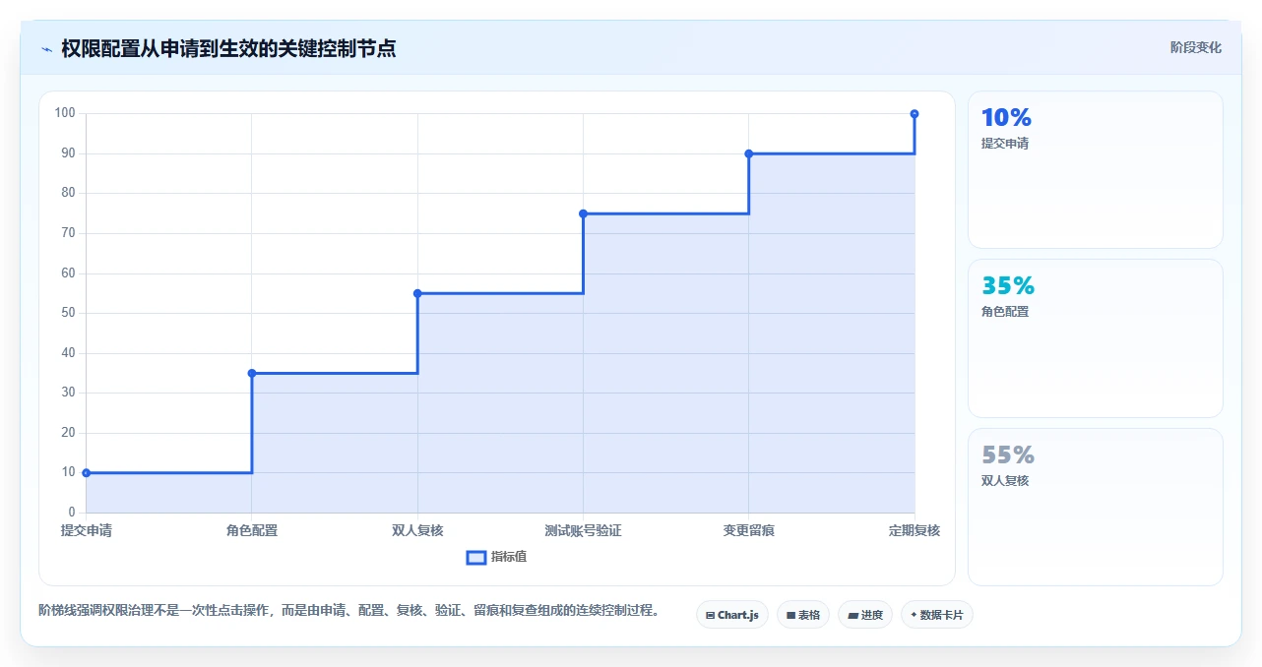This screenshot has width=1262, height=667.
Task: Click the page title 权限配置从申请到生效的关键控制节点
Action: [x=228, y=48]
